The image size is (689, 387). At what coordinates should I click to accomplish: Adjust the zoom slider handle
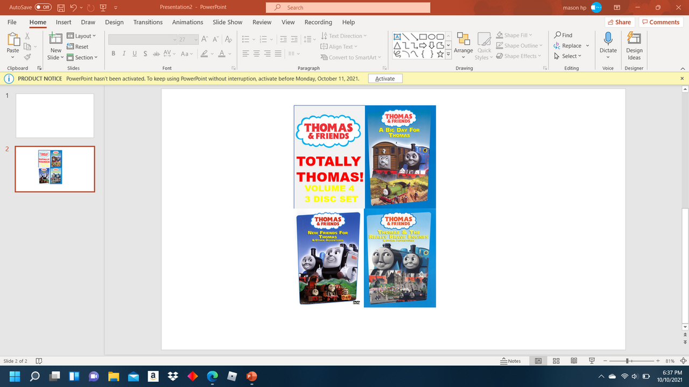(628, 361)
